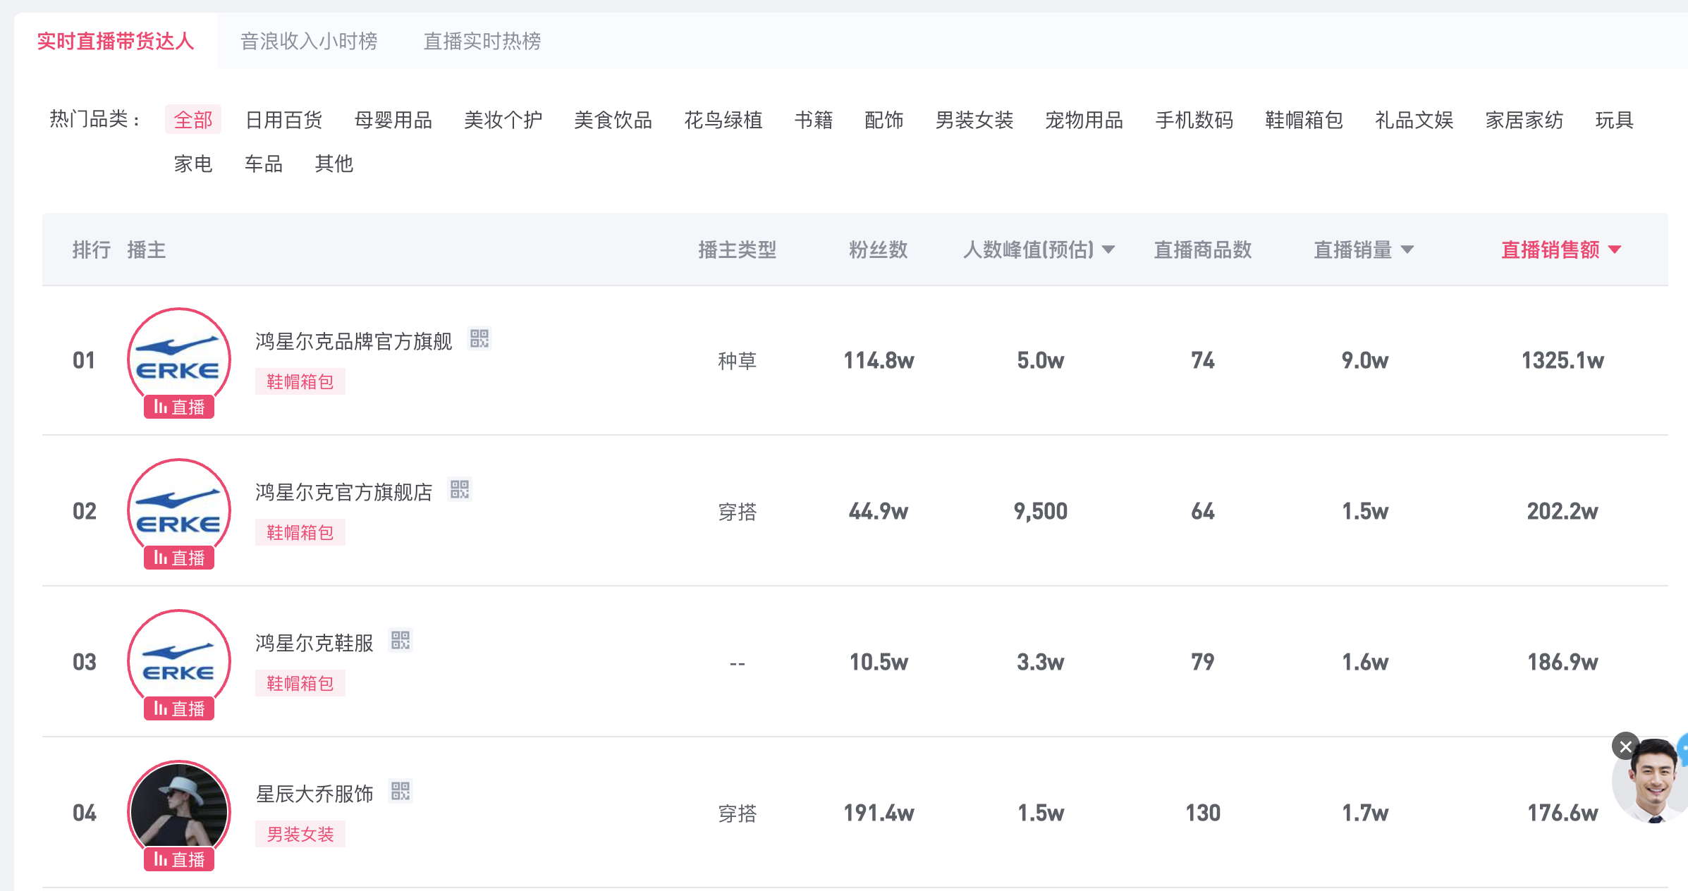Image resolution: width=1688 pixels, height=891 pixels.
Task: Open 鸿星尔克鞋服 streamer name
Action: 314,643
